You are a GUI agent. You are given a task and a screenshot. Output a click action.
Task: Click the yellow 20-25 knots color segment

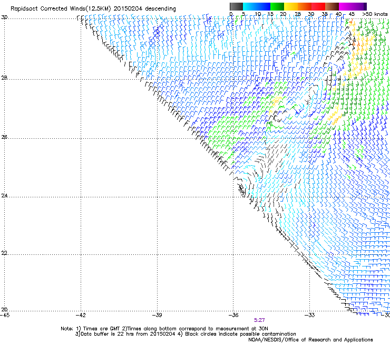[x=291, y=6]
